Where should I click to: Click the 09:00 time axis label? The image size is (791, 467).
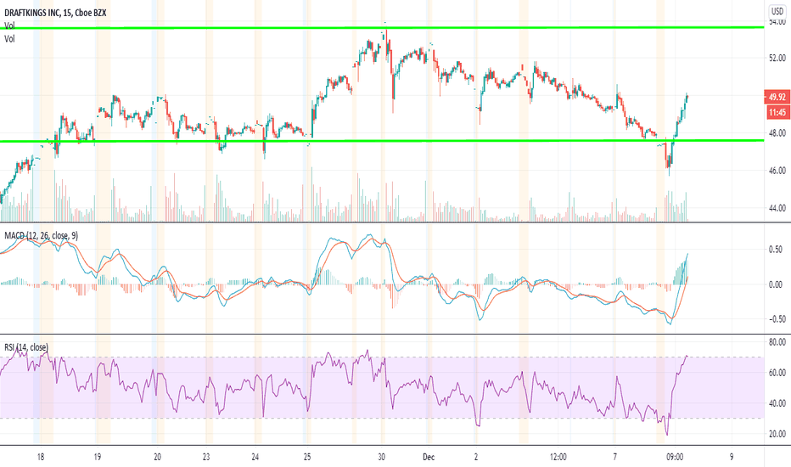675,457
